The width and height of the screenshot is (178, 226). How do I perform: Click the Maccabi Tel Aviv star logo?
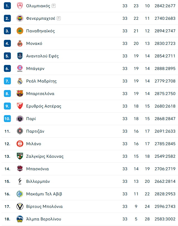(x=20, y=194)
